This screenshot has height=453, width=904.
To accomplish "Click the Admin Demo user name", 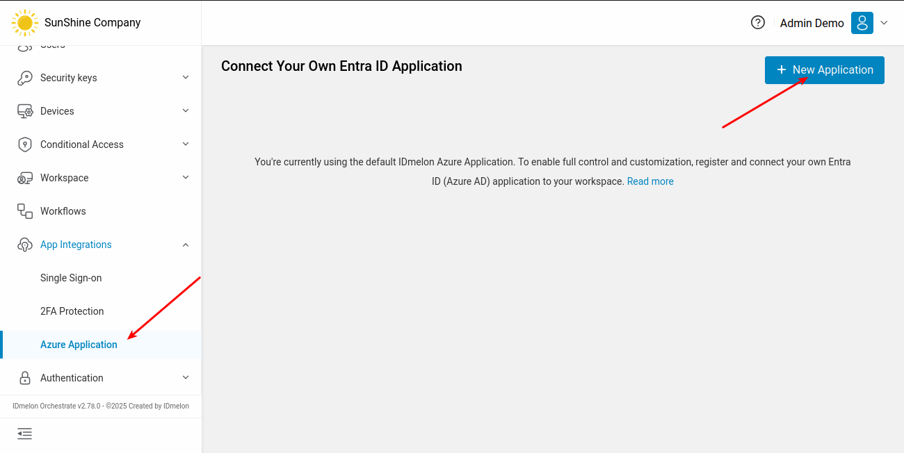I will pos(812,23).
